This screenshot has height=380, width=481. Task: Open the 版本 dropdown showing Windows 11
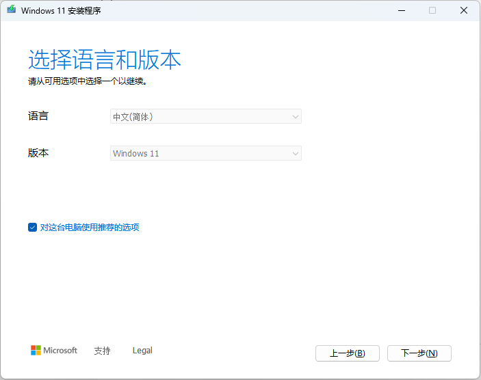point(206,153)
